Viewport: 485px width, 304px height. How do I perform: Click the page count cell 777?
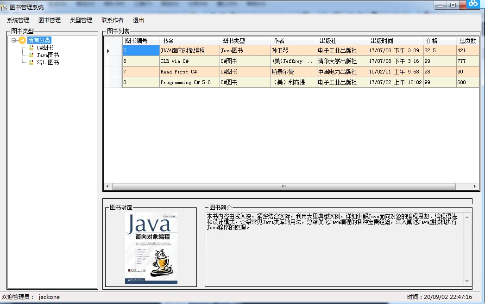468,61
